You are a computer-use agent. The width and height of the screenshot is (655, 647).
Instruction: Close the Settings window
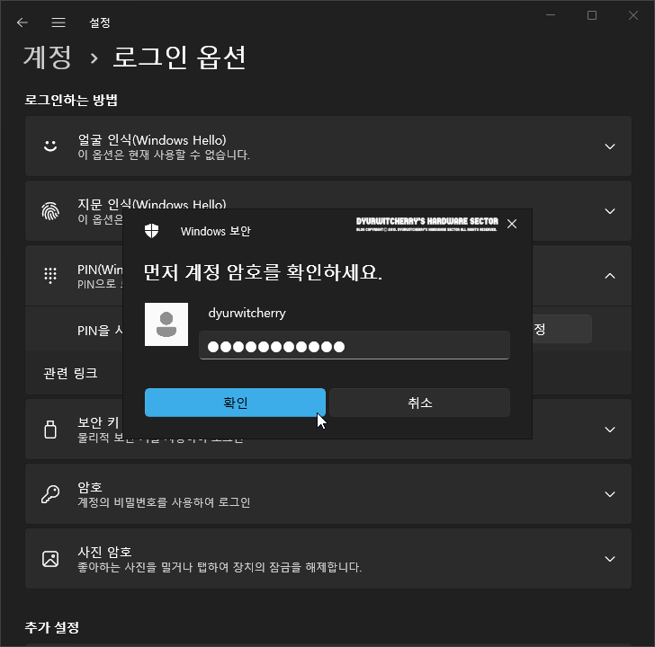(x=633, y=15)
